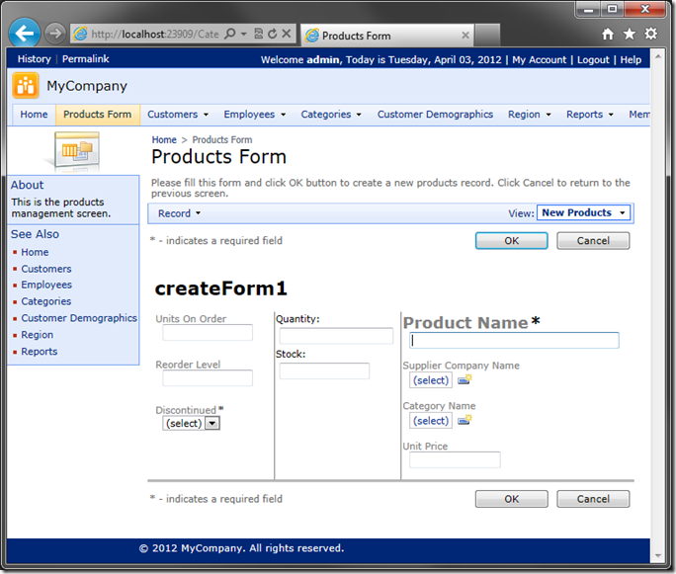The width and height of the screenshot is (676, 574).
Task: Open browser Tools gear icon
Action: 650,34
